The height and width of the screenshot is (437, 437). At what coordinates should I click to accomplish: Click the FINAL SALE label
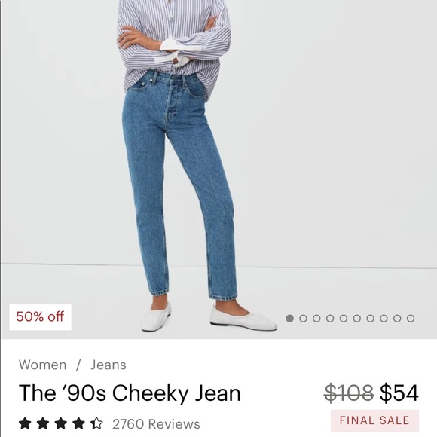374,420
